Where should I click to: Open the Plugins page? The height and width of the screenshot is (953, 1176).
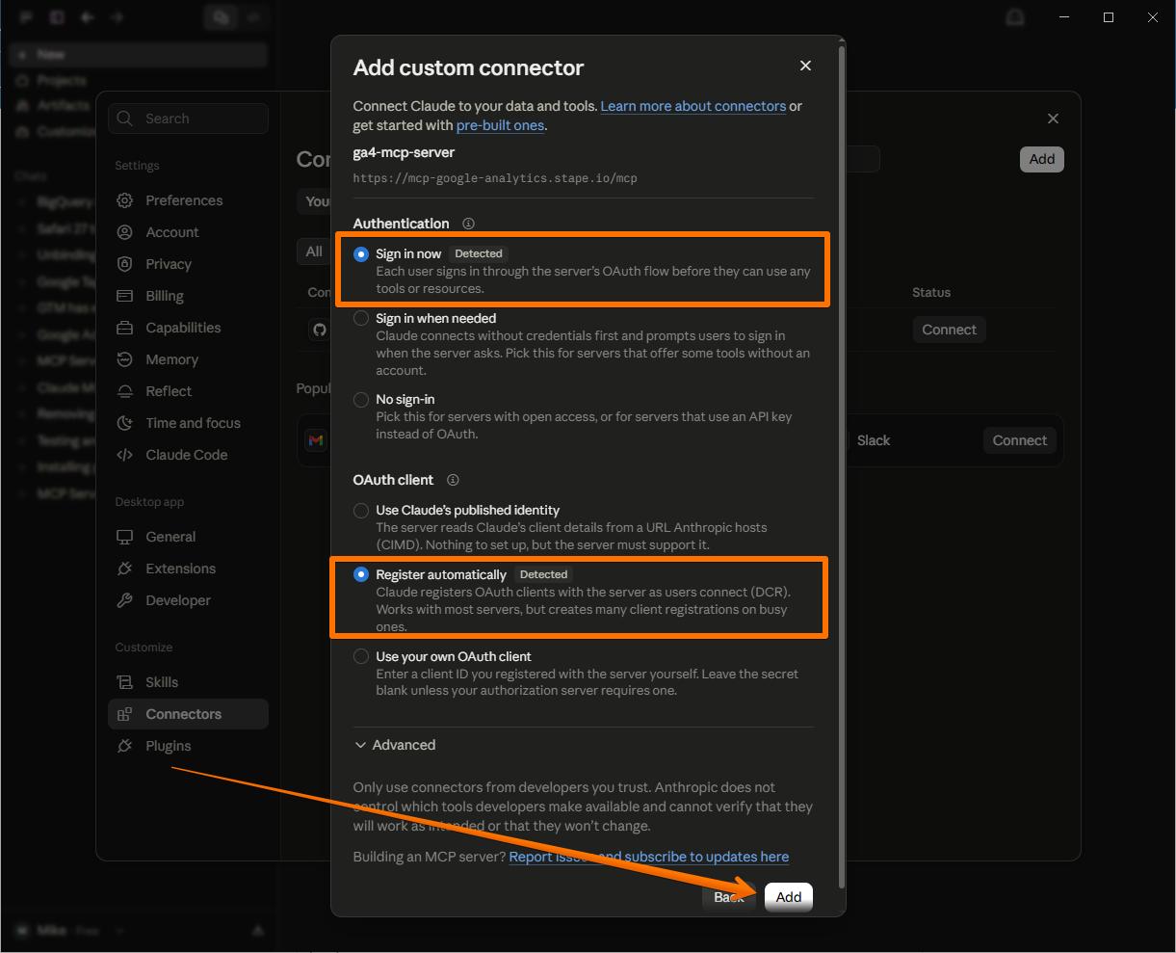pos(189,746)
